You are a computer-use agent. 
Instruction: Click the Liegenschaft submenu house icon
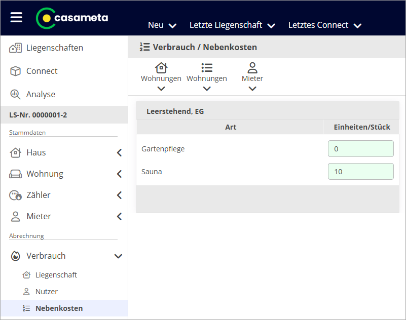pos(26,275)
